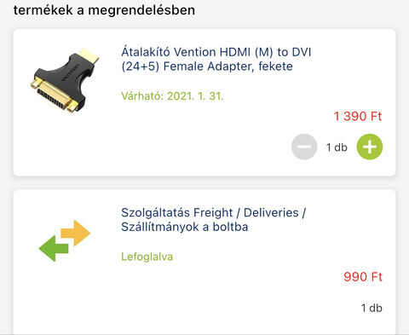Screen dimensions: 409x335
Task: Select the freight delivery service card background
Action: tap(204, 262)
